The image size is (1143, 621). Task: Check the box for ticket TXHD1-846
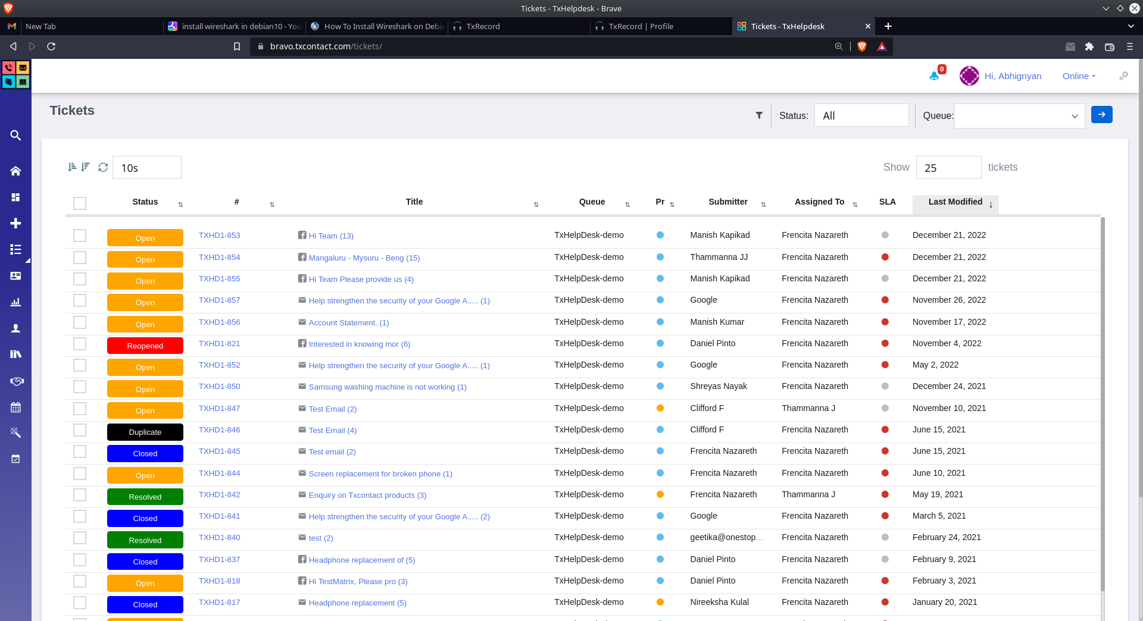tap(80, 430)
